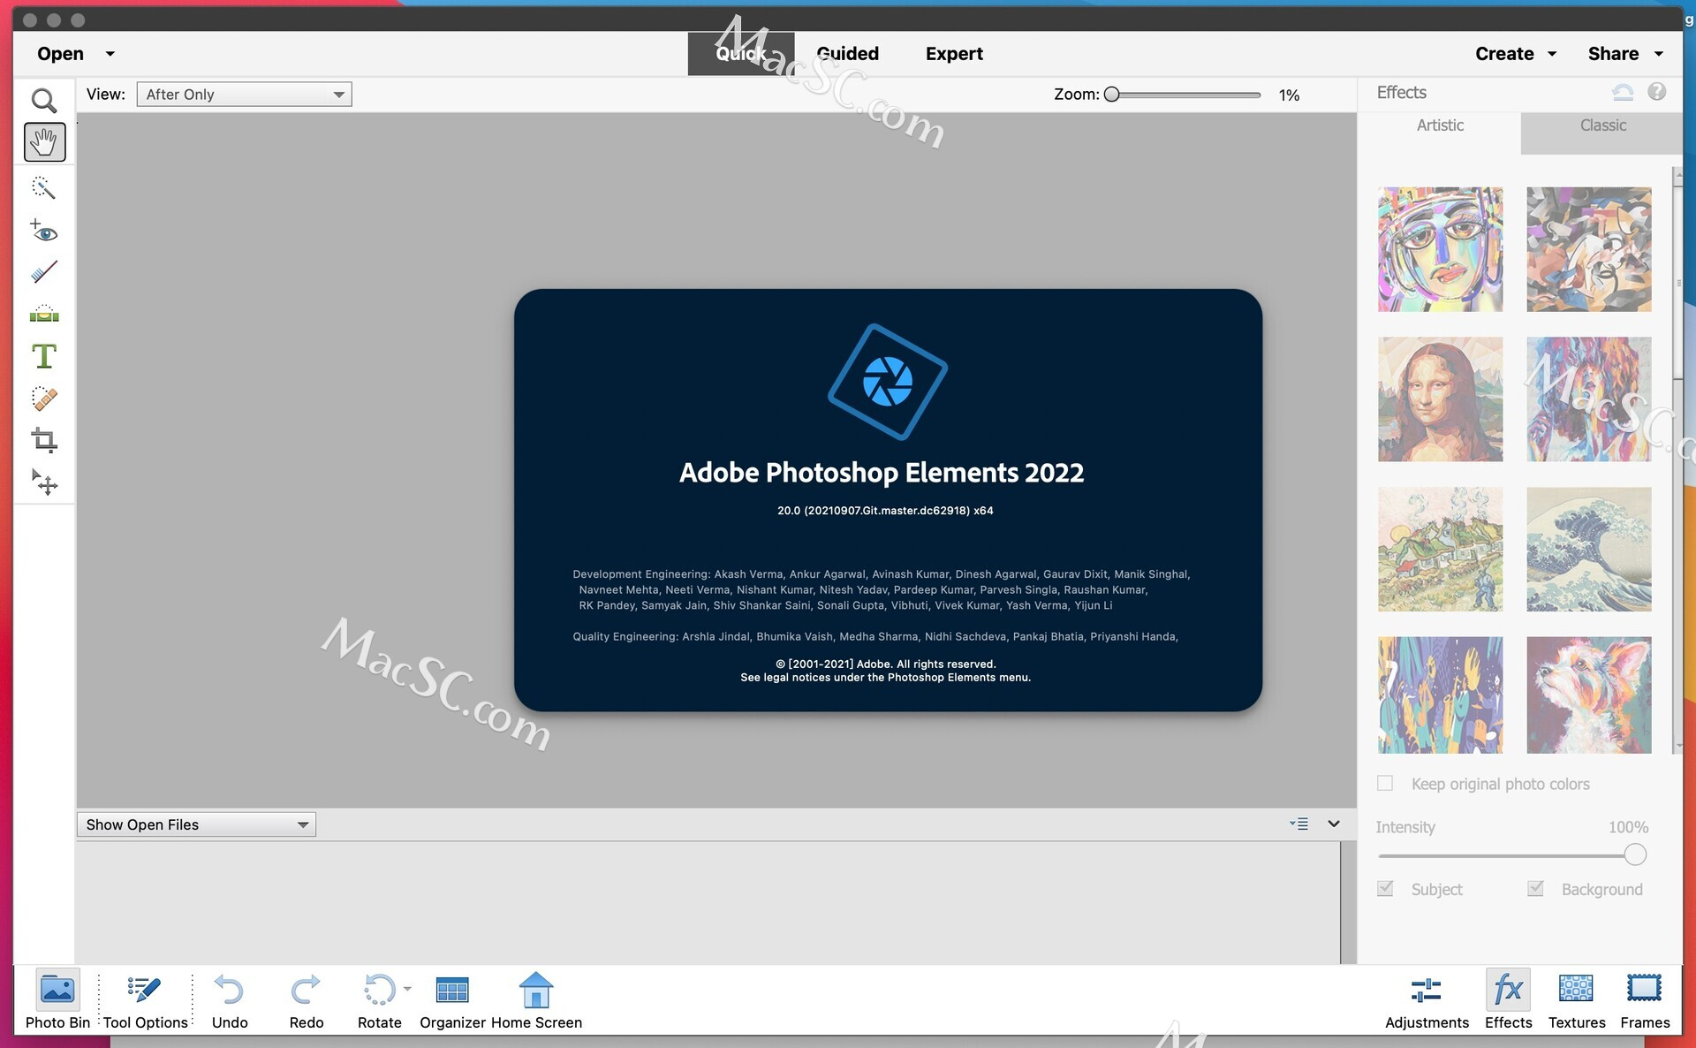Image resolution: width=1696 pixels, height=1048 pixels.
Task: Click the 1% zoom value
Action: click(x=1289, y=95)
